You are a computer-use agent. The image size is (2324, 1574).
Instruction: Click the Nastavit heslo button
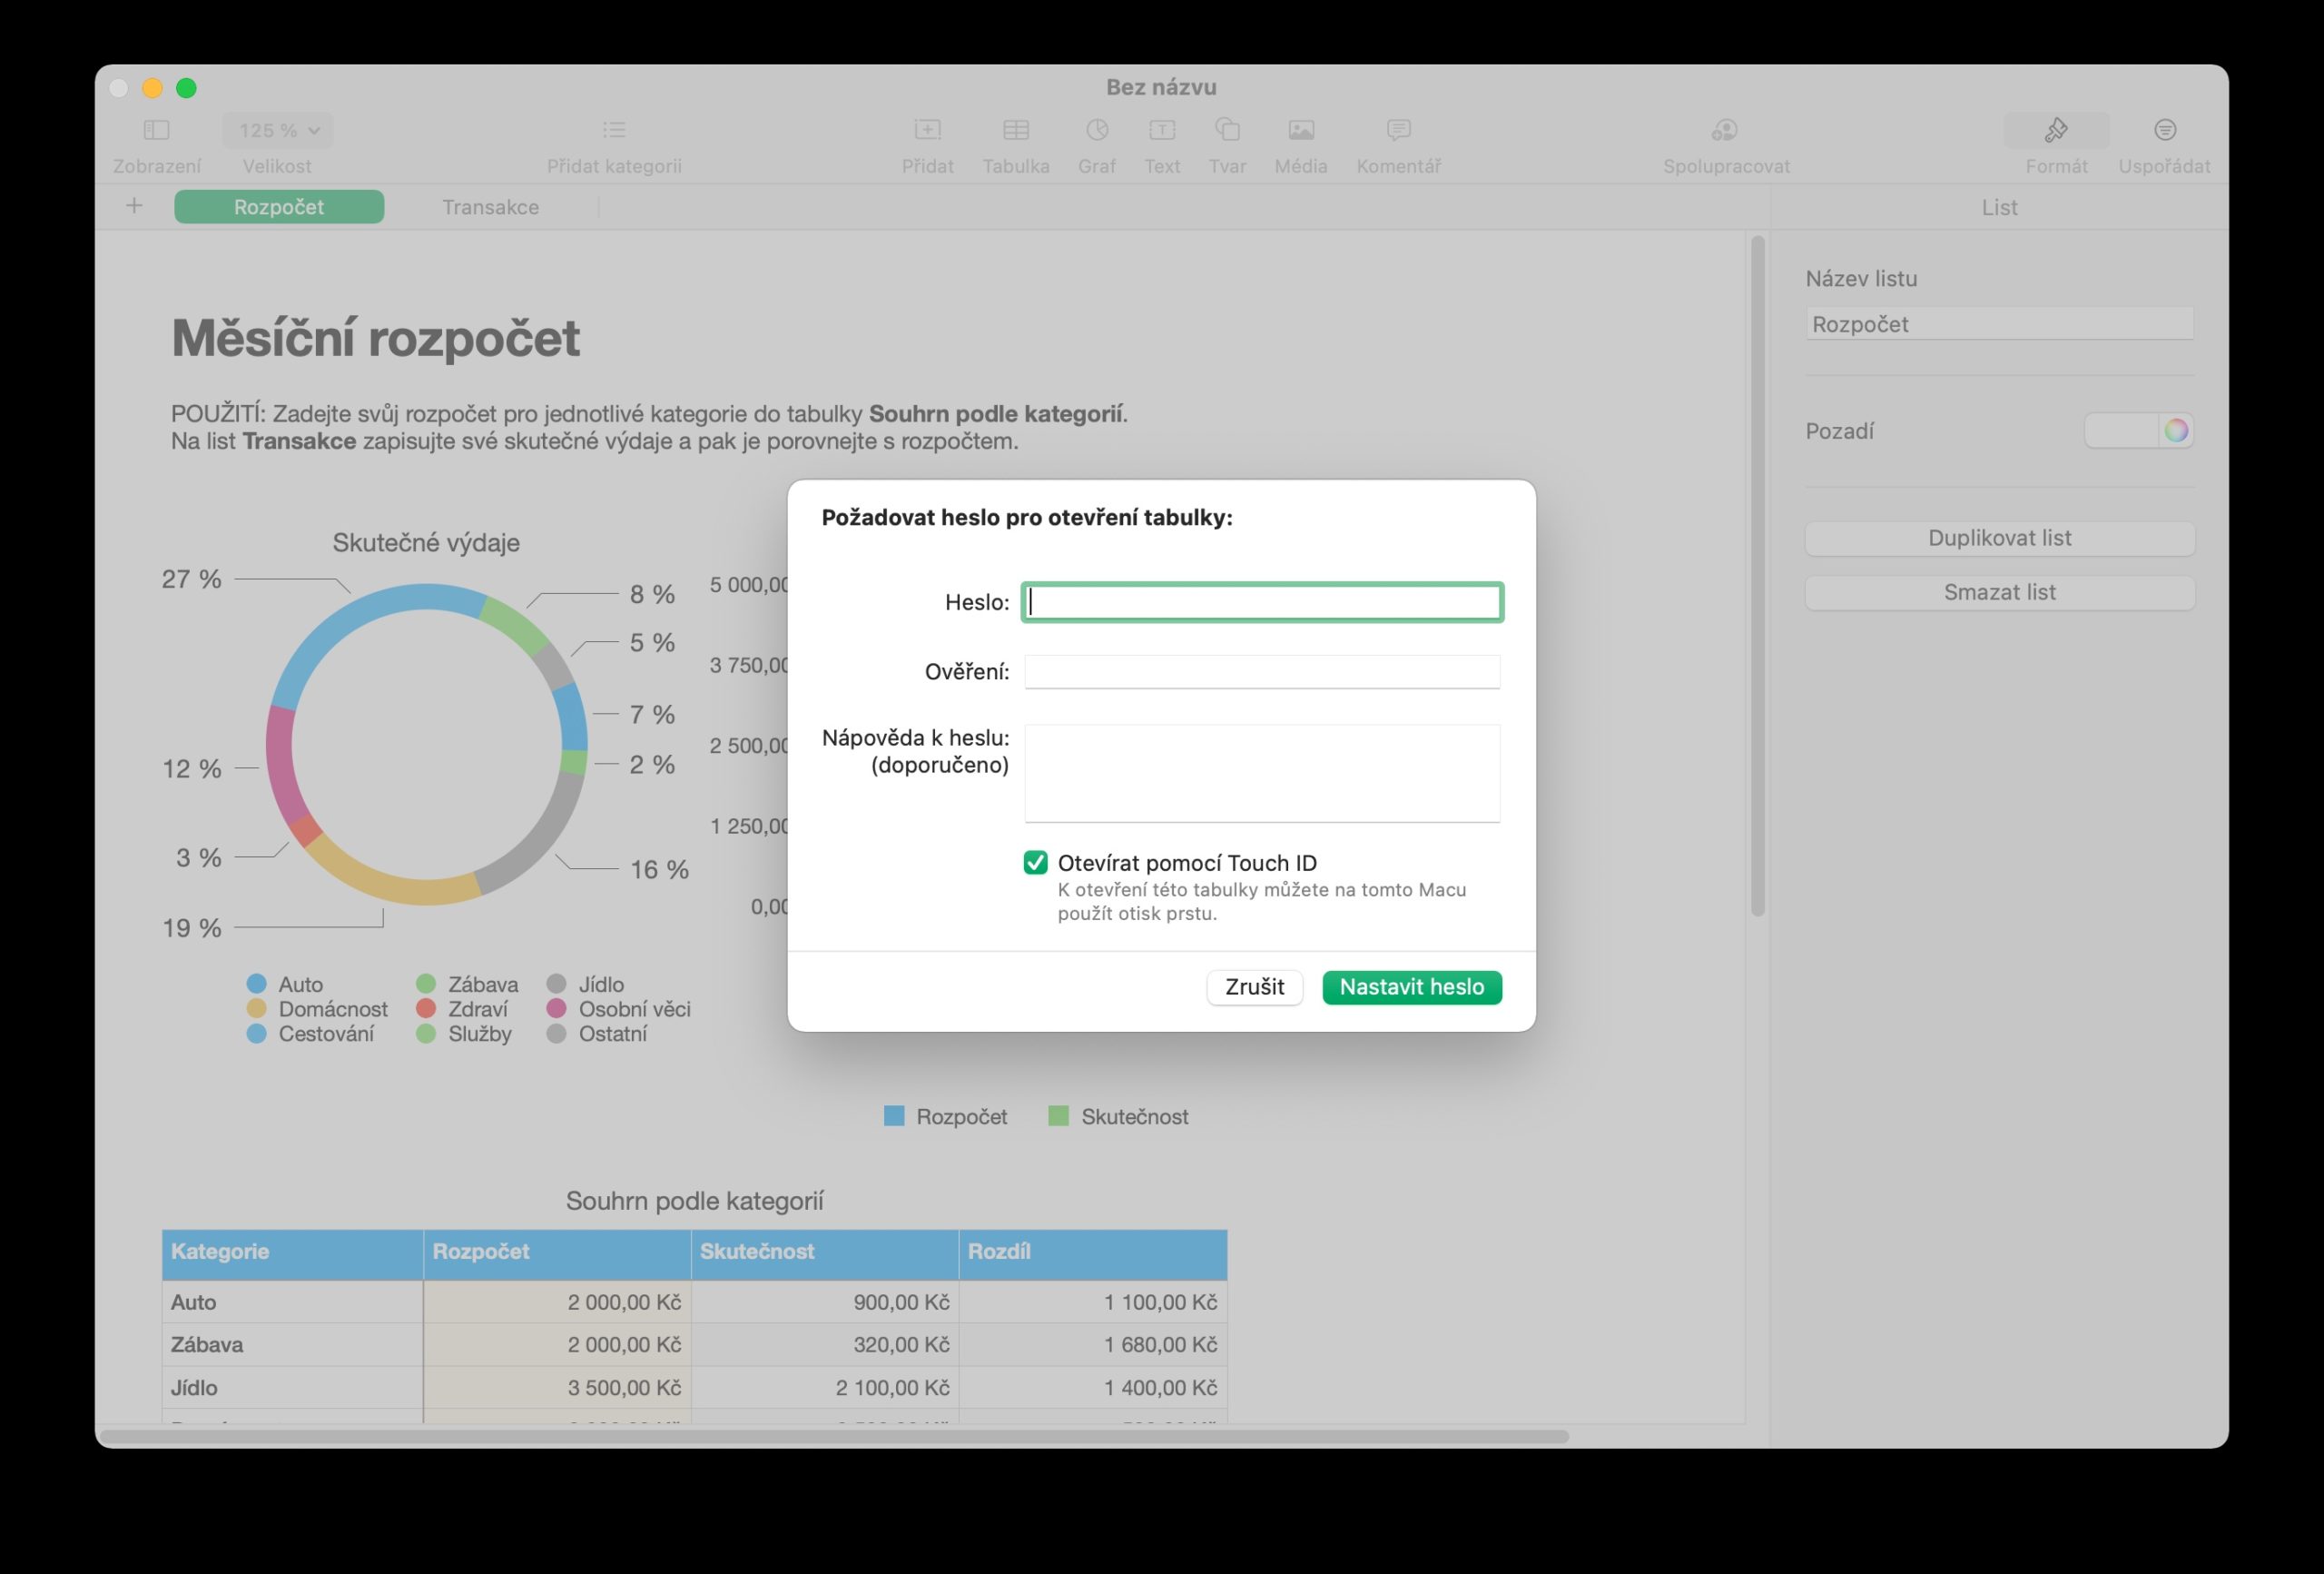pos(1411,986)
